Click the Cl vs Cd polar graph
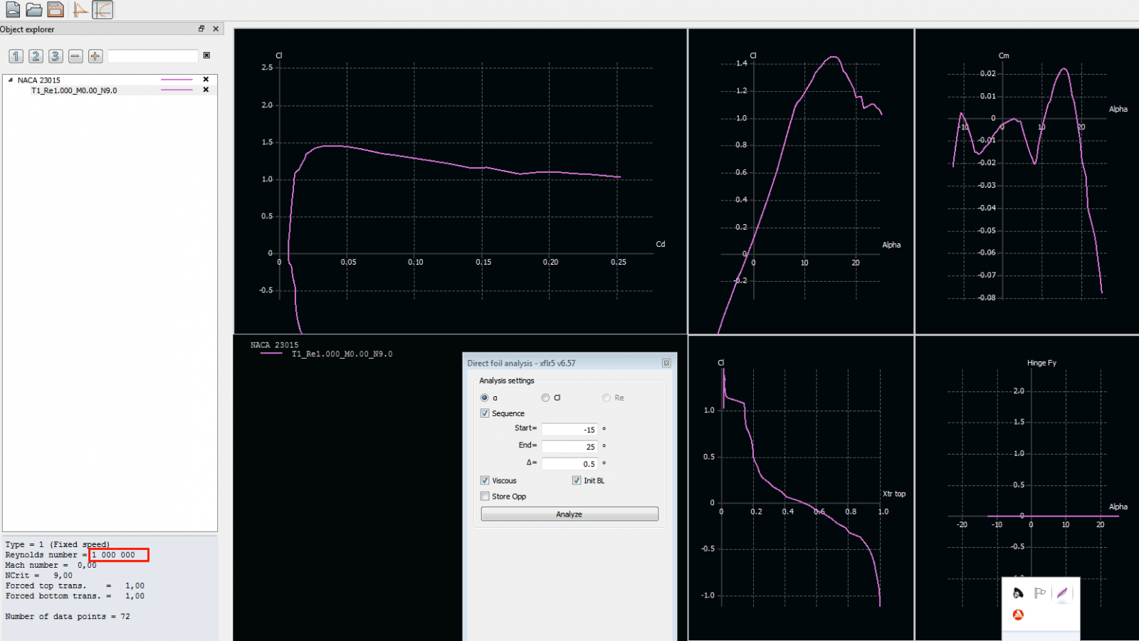This screenshot has height=641, width=1139. tap(460, 181)
